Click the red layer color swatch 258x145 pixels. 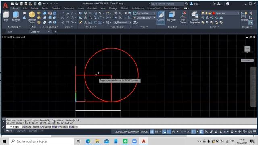(x=214, y=13)
